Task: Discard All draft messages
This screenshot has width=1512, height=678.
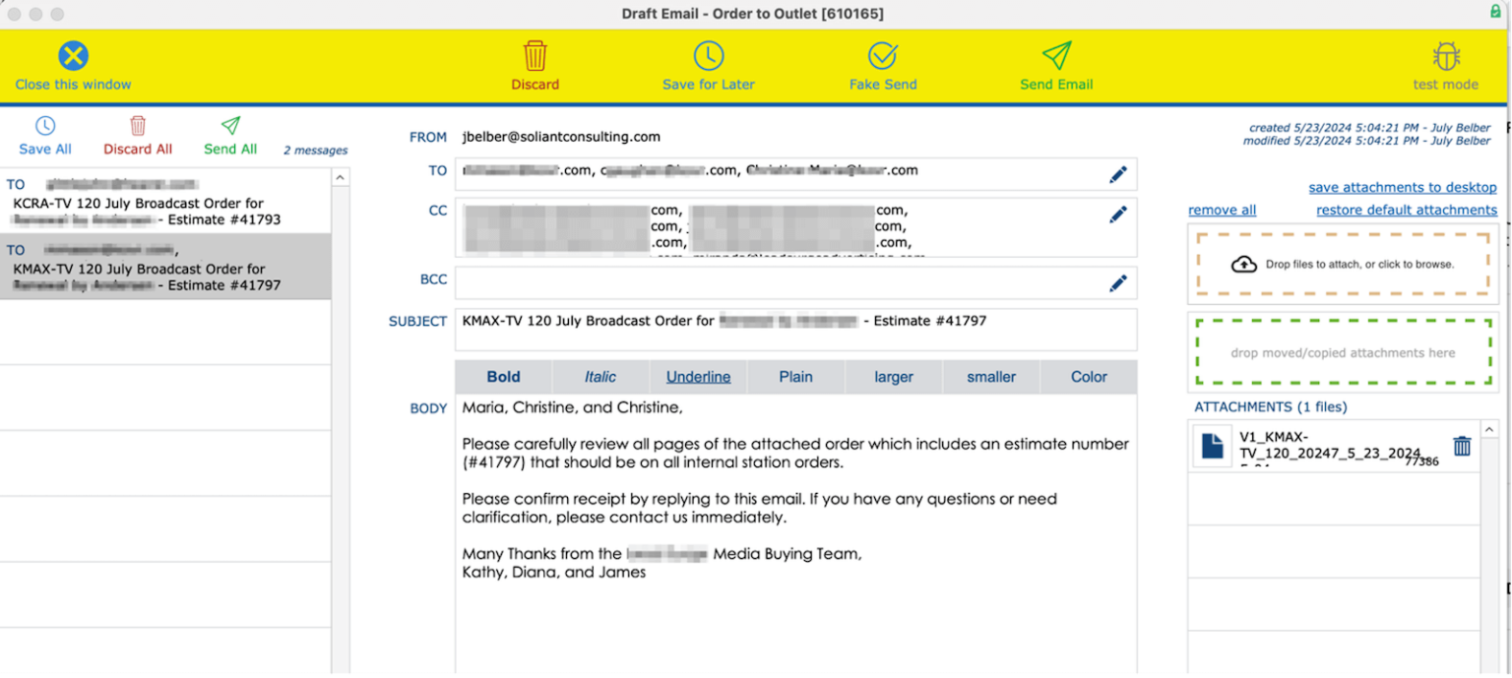Action: pos(137,136)
